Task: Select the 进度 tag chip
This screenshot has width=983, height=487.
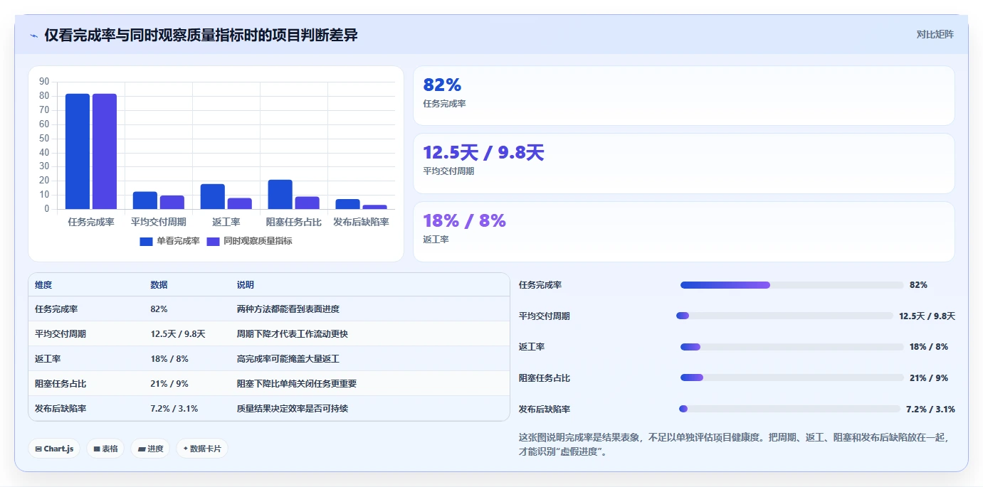Action: (150, 449)
